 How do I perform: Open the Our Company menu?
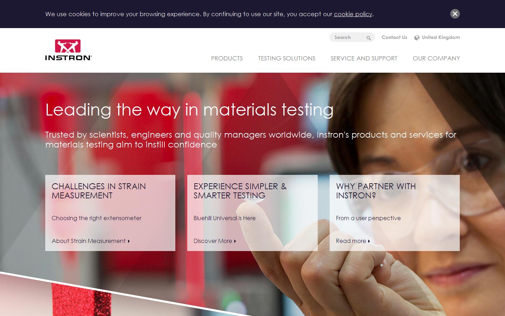coord(436,58)
